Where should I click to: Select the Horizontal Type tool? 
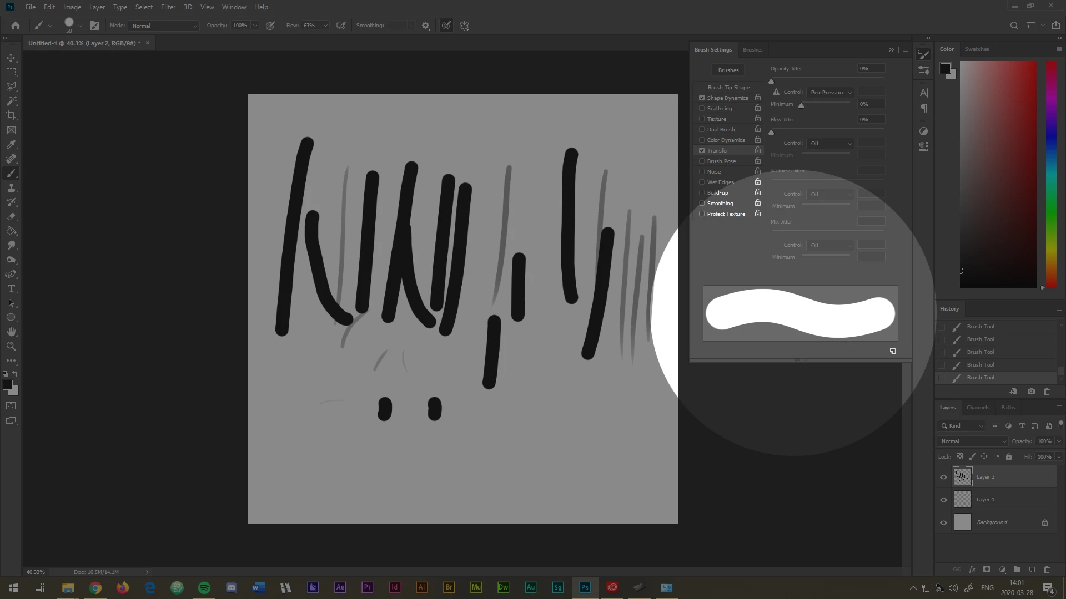click(11, 289)
